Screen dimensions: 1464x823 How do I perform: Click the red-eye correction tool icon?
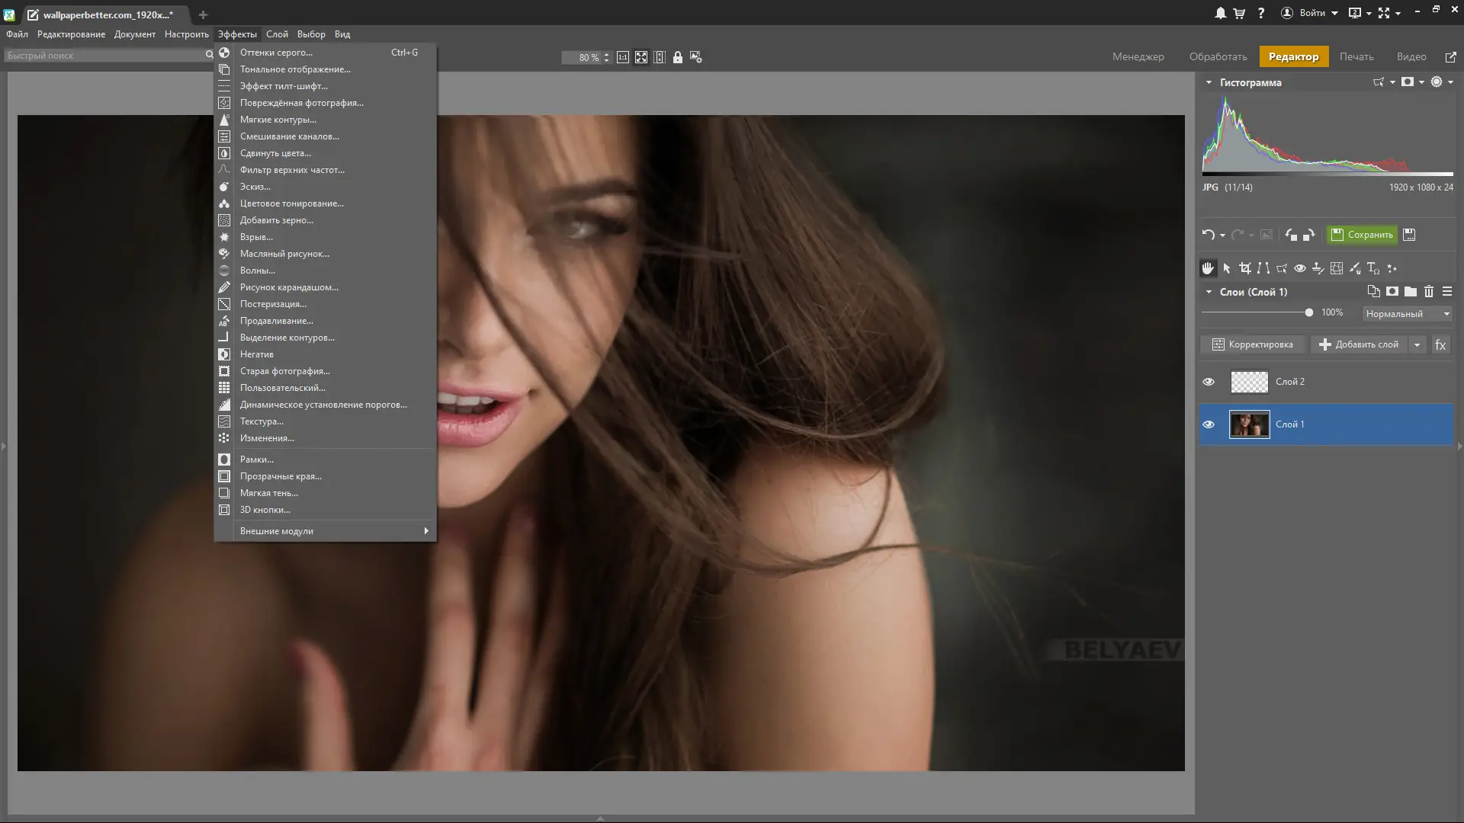(1300, 268)
